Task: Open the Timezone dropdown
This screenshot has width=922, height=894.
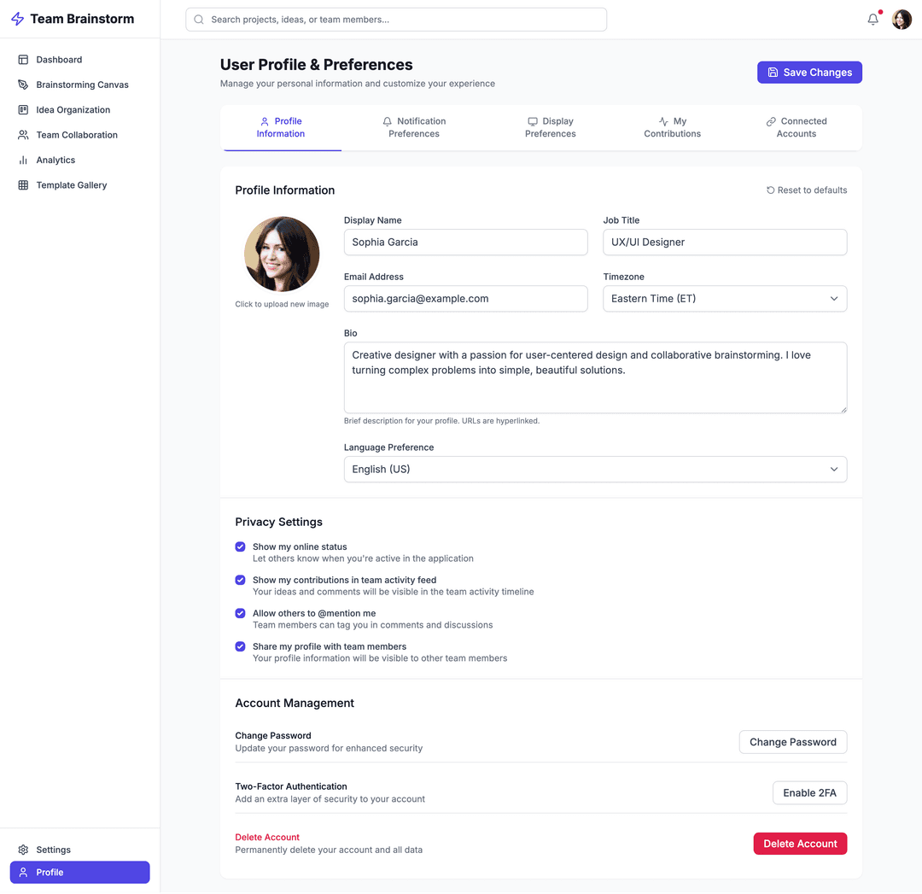Action: coord(724,299)
